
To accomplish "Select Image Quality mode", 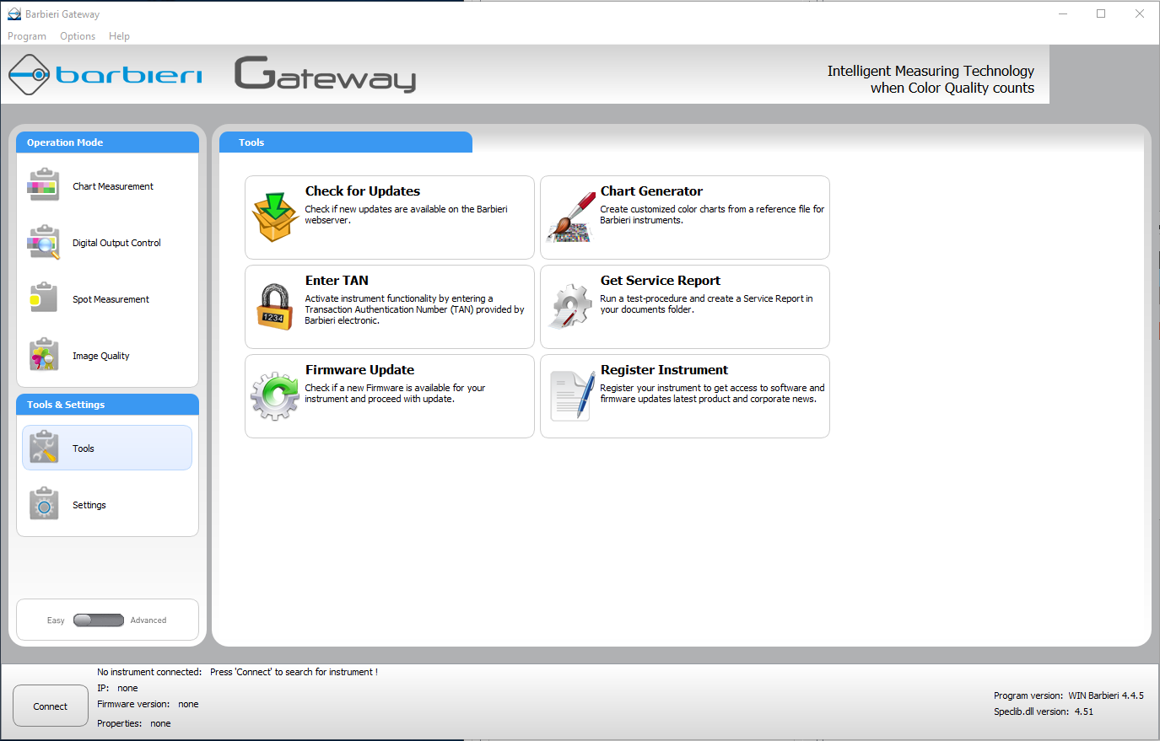I will [x=107, y=356].
